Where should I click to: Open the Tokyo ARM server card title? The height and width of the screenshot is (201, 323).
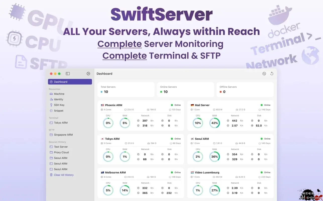coord(112,139)
